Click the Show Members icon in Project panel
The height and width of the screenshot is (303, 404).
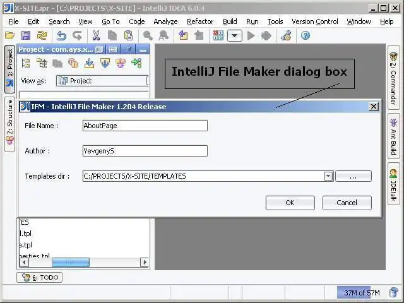tap(73, 63)
